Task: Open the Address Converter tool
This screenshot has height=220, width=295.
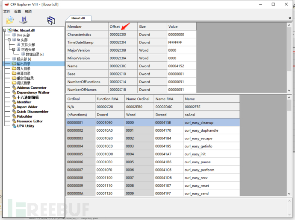Action: 32,88
